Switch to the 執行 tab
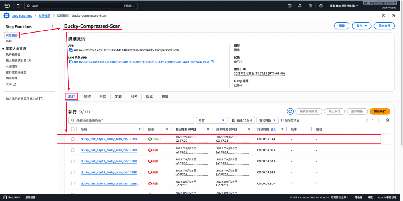The width and height of the screenshot is (403, 201). pos(72,97)
